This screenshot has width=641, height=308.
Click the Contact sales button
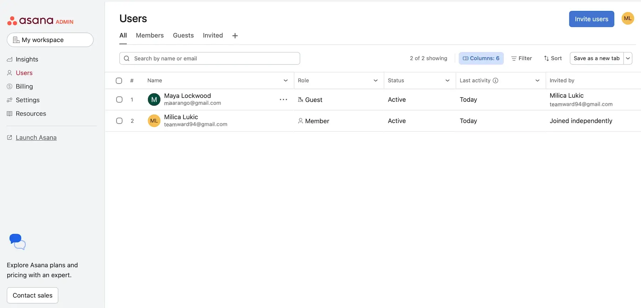pyautogui.click(x=32, y=296)
